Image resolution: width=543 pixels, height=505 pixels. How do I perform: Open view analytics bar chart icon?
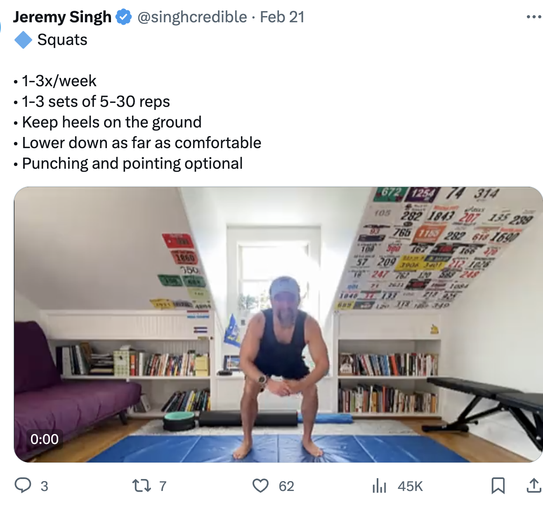tap(379, 486)
